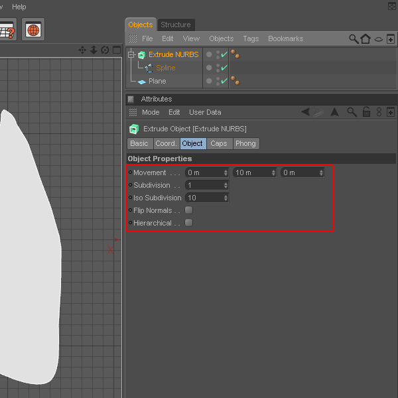Image resolution: width=398 pixels, height=398 pixels.
Task: Click the stepper arrows of Movement Z field
Action: [x=321, y=173]
